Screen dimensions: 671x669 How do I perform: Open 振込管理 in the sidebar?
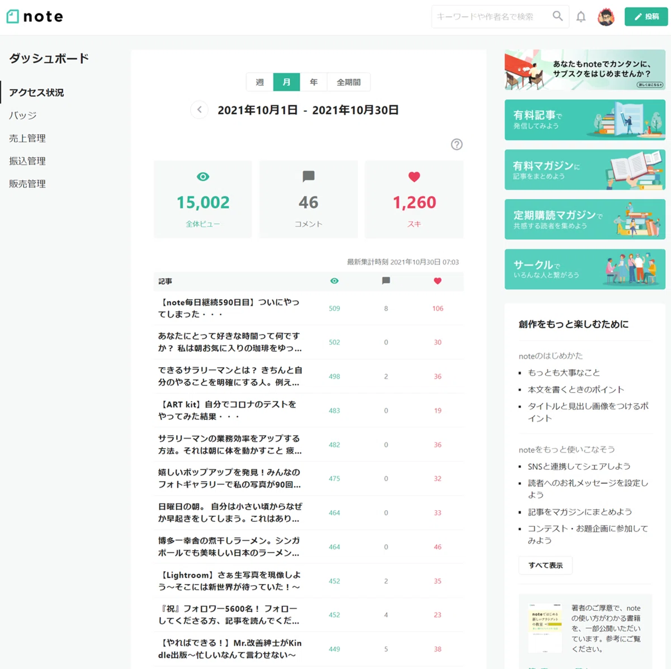(27, 161)
